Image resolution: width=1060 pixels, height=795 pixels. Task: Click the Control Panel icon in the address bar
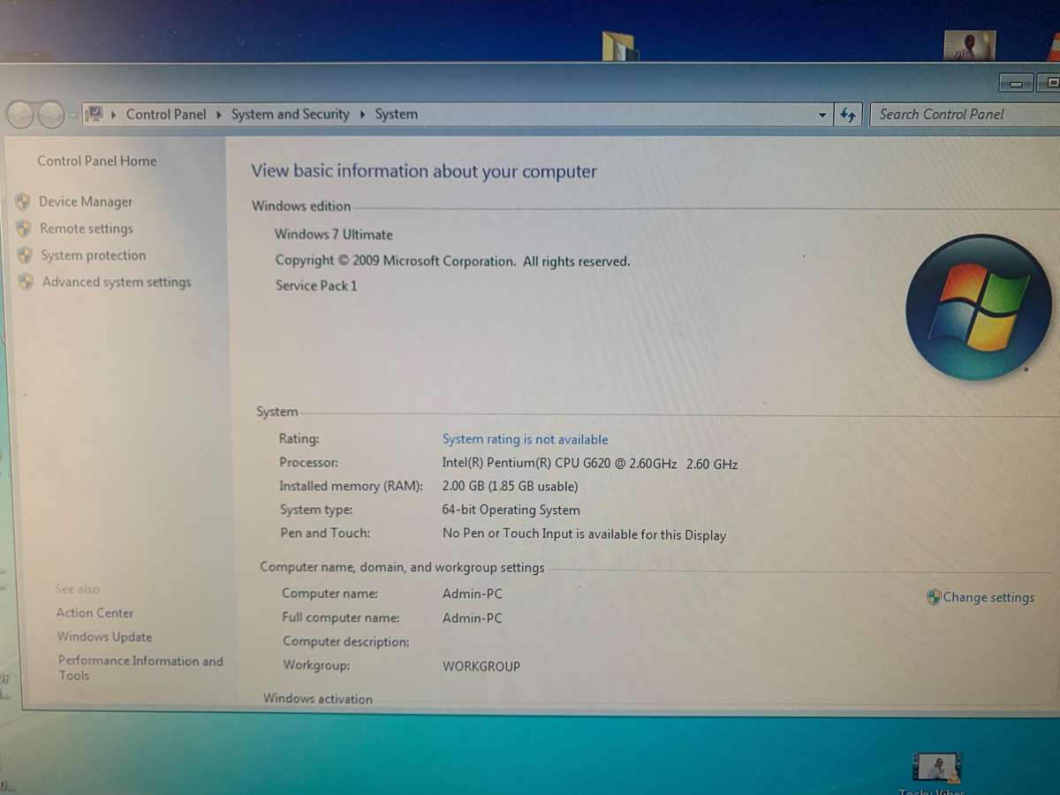pyautogui.click(x=92, y=113)
